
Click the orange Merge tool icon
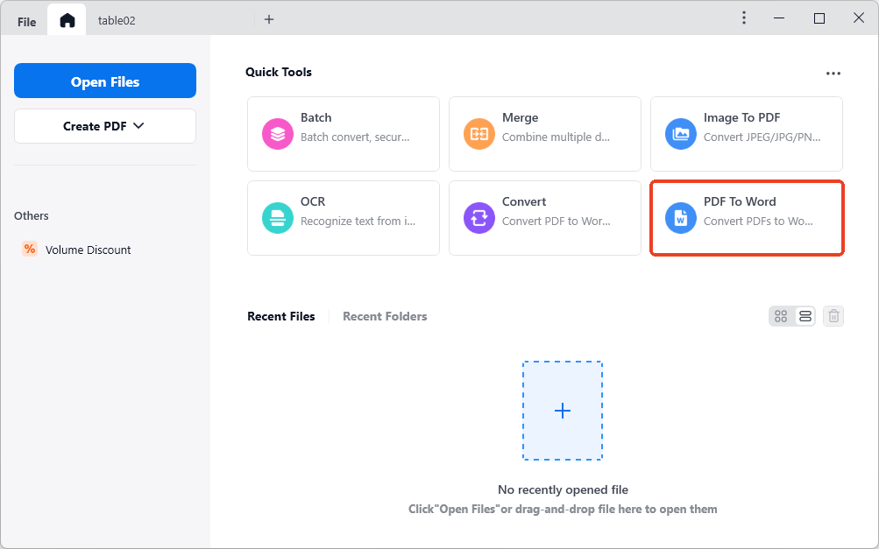tap(479, 134)
